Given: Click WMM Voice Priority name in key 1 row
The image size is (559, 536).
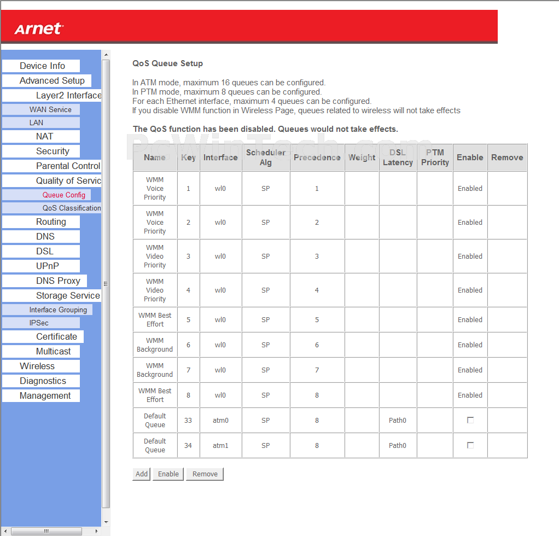Looking at the screenshot, I should coord(155,189).
